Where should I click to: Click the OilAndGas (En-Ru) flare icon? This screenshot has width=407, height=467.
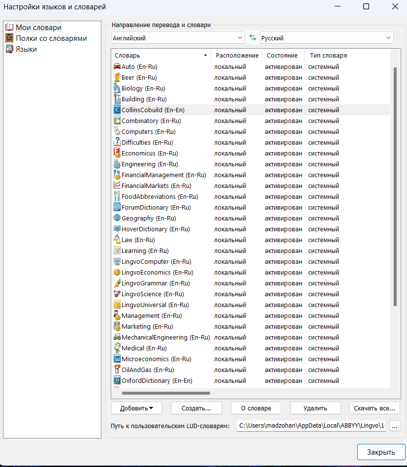(117, 370)
